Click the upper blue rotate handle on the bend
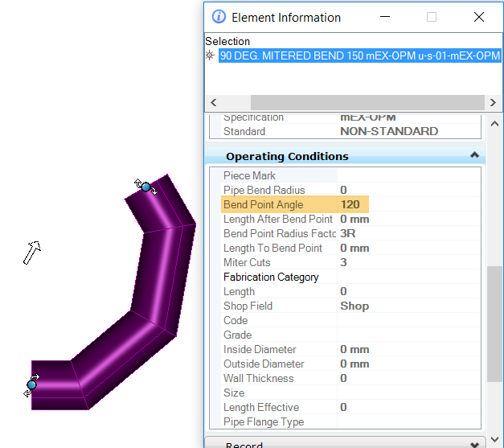Viewport: 504px width, 448px height. 146,187
